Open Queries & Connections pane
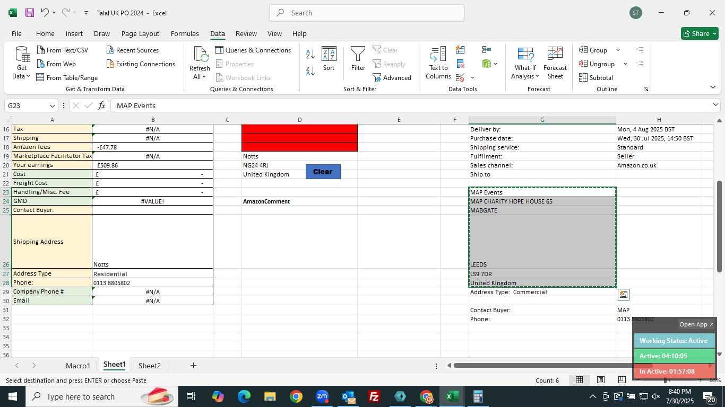The width and height of the screenshot is (725, 407). tap(253, 50)
